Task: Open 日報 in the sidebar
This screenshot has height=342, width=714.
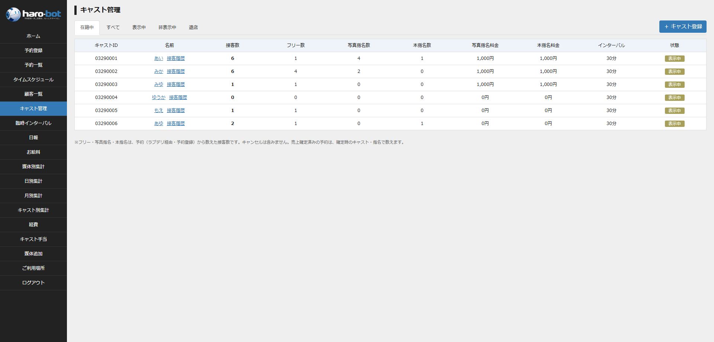Action: (33, 138)
